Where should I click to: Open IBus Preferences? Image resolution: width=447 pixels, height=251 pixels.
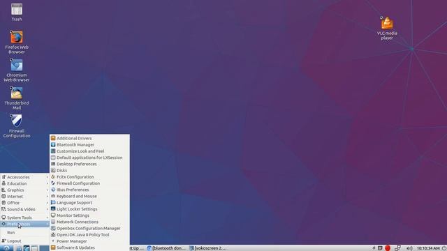tap(89, 190)
